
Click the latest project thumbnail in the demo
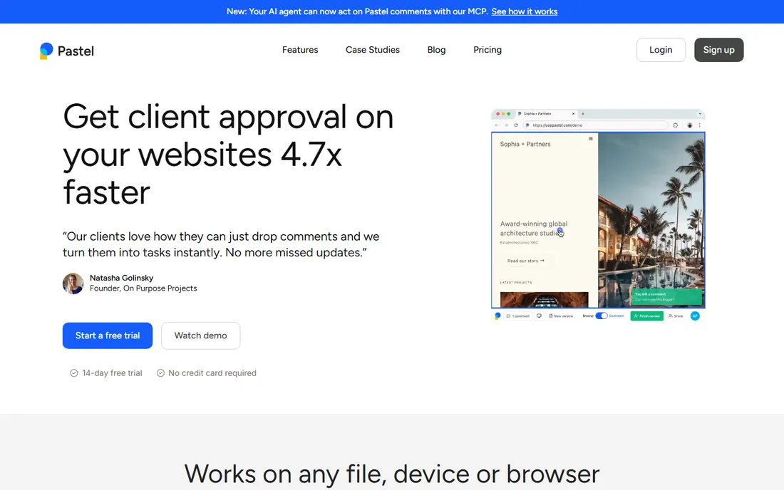click(x=544, y=300)
